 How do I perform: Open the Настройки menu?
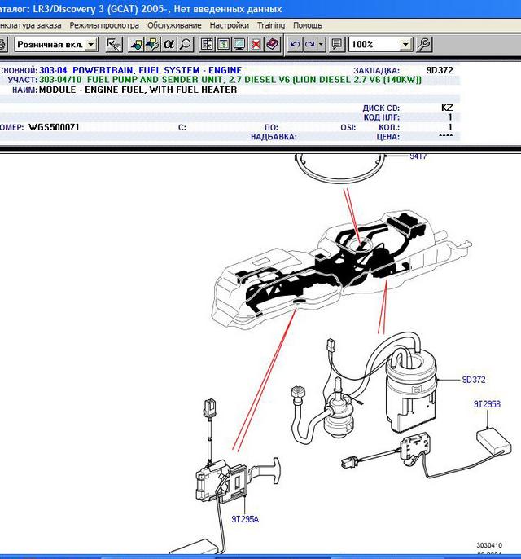[x=229, y=25]
